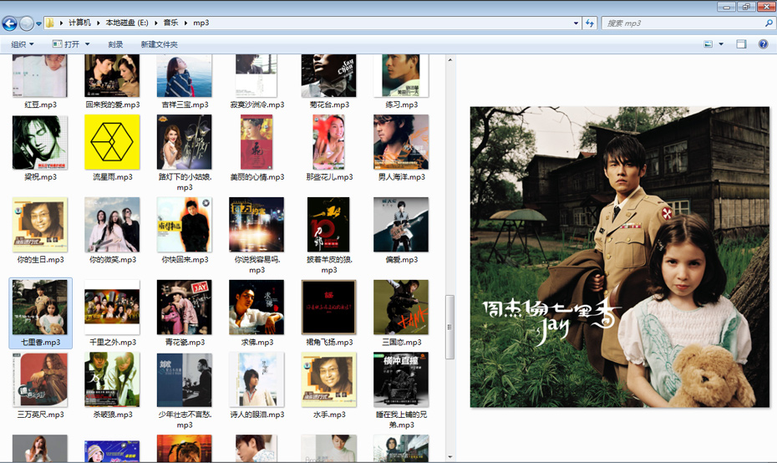Select the yellow 流星雨.mp3 cover
Screen dimensions: 777x463
coord(112,142)
